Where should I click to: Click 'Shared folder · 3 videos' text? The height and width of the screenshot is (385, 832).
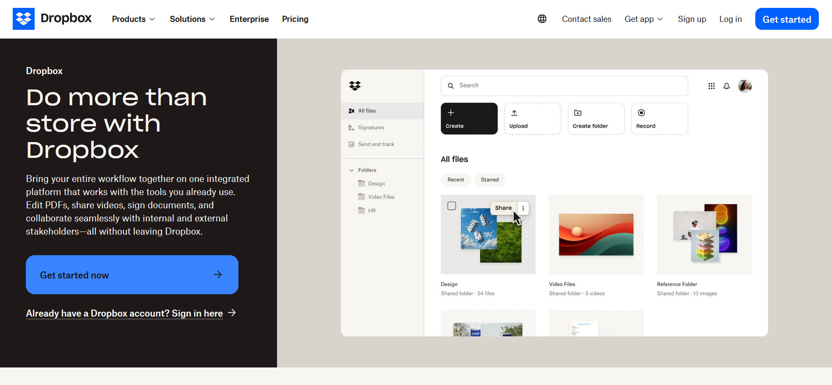click(x=577, y=293)
